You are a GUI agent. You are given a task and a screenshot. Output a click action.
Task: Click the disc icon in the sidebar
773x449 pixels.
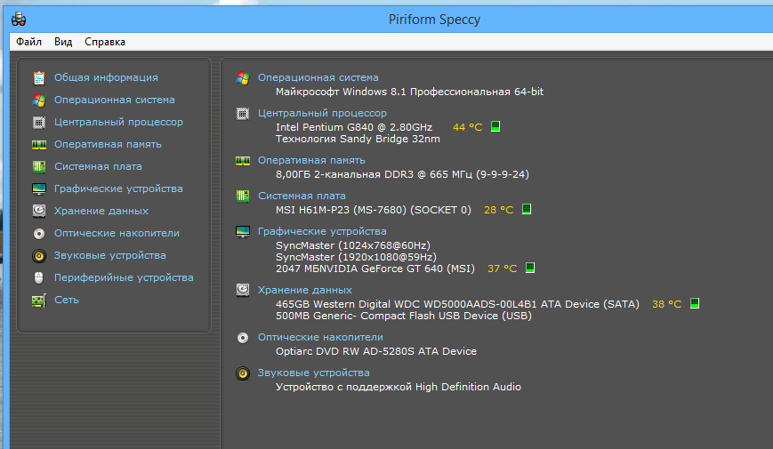coord(39,234)
